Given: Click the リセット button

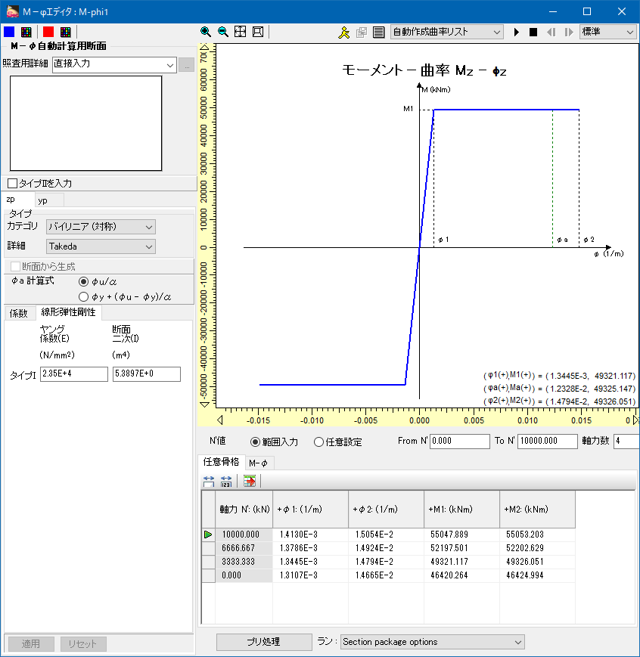Looking at the screenshot, I should [82, 643].
